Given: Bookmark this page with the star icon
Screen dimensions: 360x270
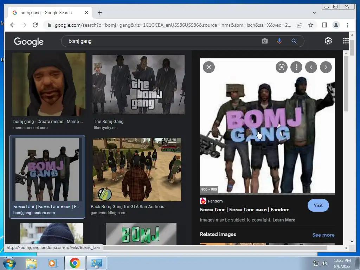Looking at the screenshot, I should (x=311, y=25).
